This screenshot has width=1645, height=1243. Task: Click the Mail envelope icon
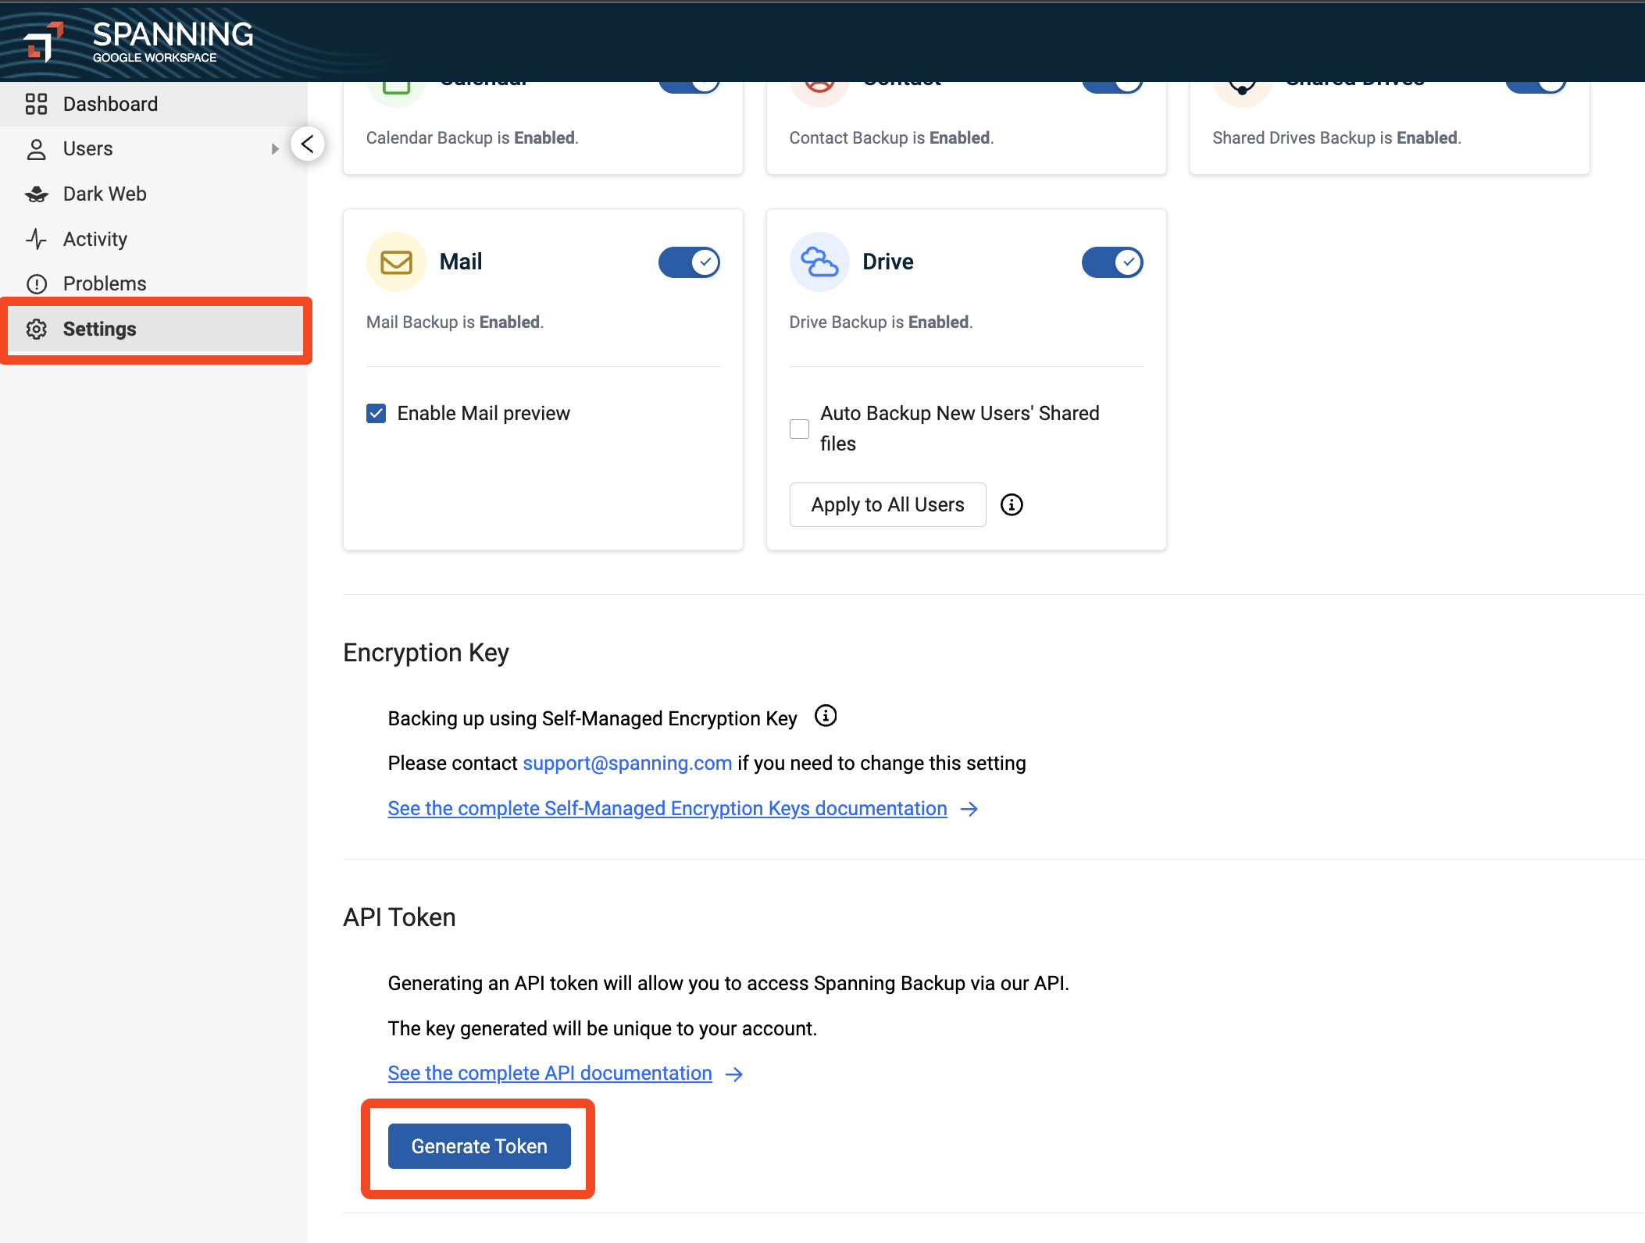[396, 262]
